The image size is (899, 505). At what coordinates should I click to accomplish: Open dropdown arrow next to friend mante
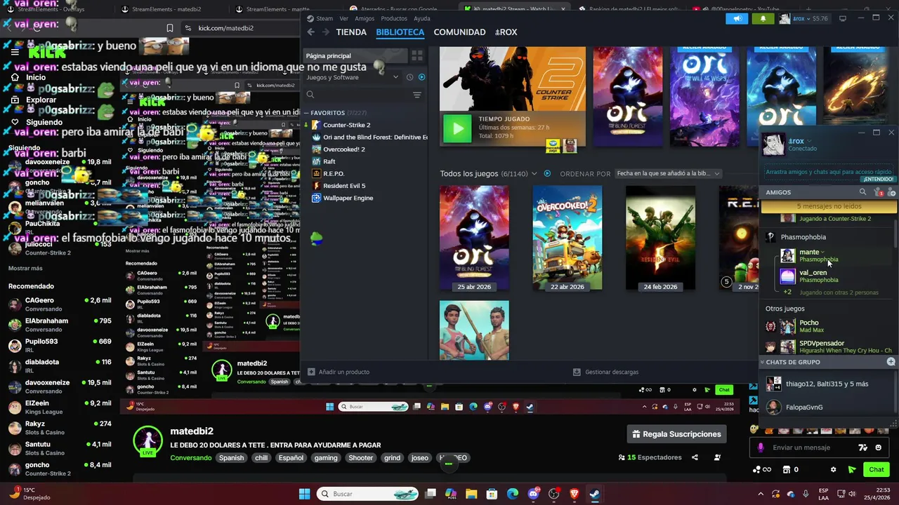[822, 252]
